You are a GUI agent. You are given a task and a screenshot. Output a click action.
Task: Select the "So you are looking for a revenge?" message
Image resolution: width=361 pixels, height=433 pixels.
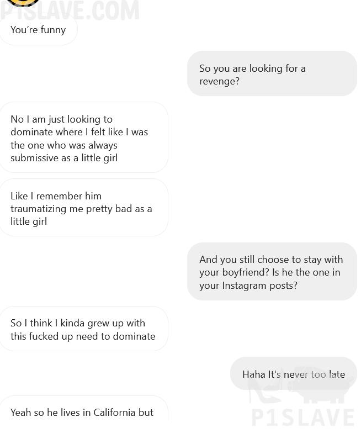pos(272,74)
